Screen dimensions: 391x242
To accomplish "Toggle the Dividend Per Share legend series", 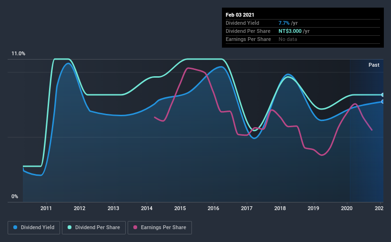I will click(x=94, y=228).
